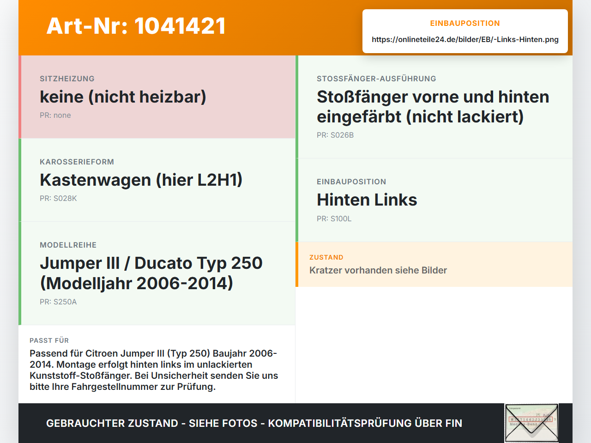
Task: Click the Passt für compatibility paragraph
Action: (x=154, y=370)
